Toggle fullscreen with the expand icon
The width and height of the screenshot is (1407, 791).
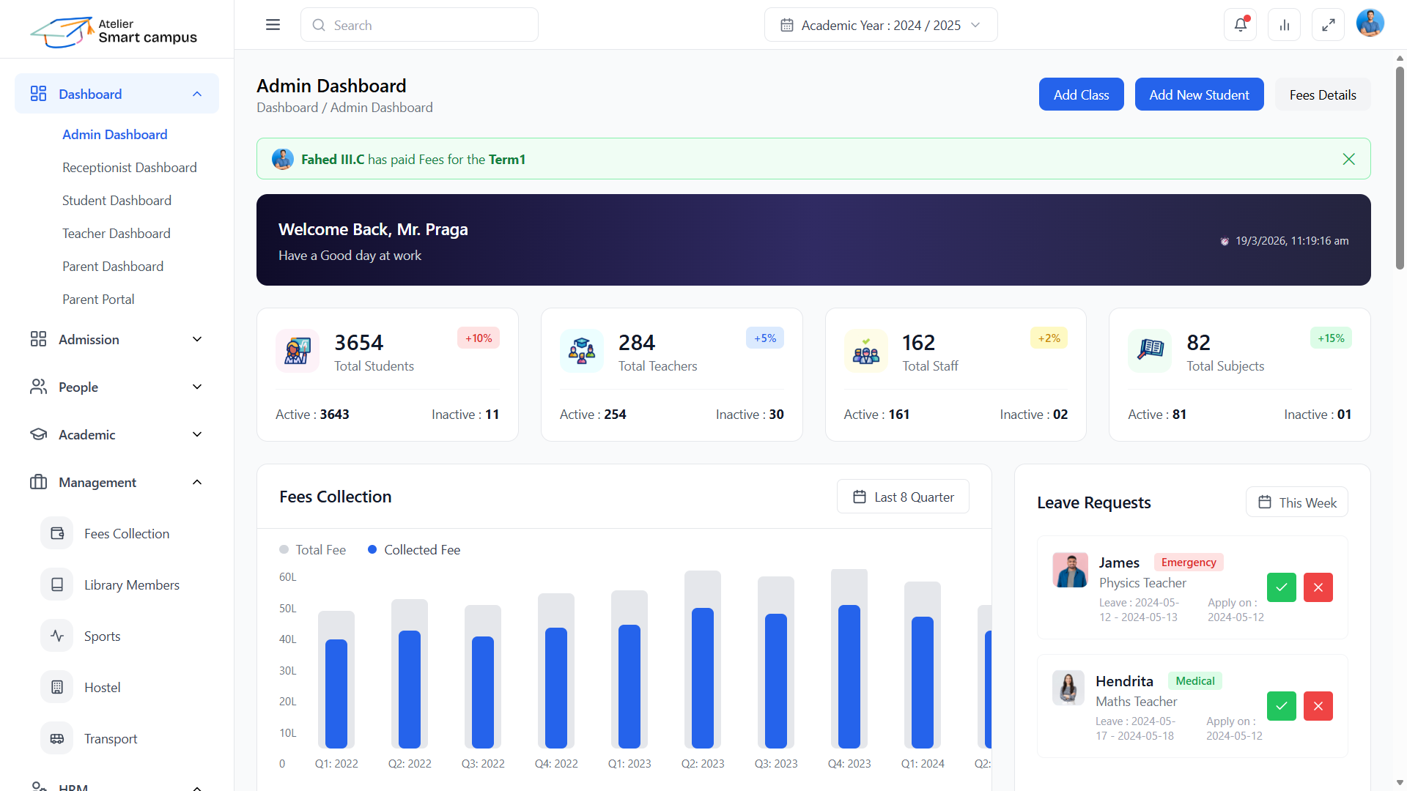(x=1328, y=25)
